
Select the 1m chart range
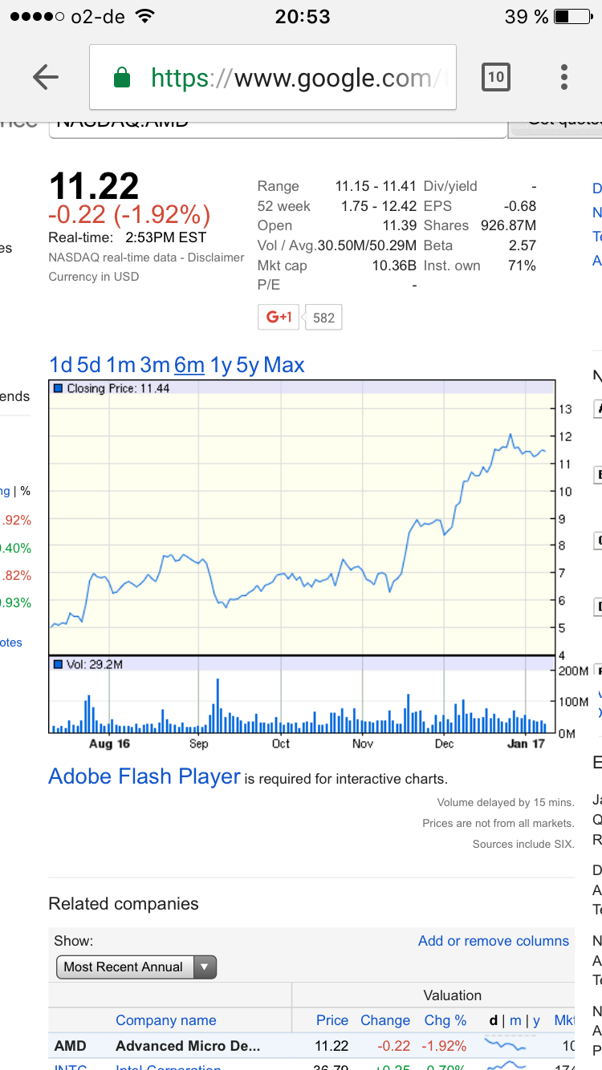[x=121, y=365]
